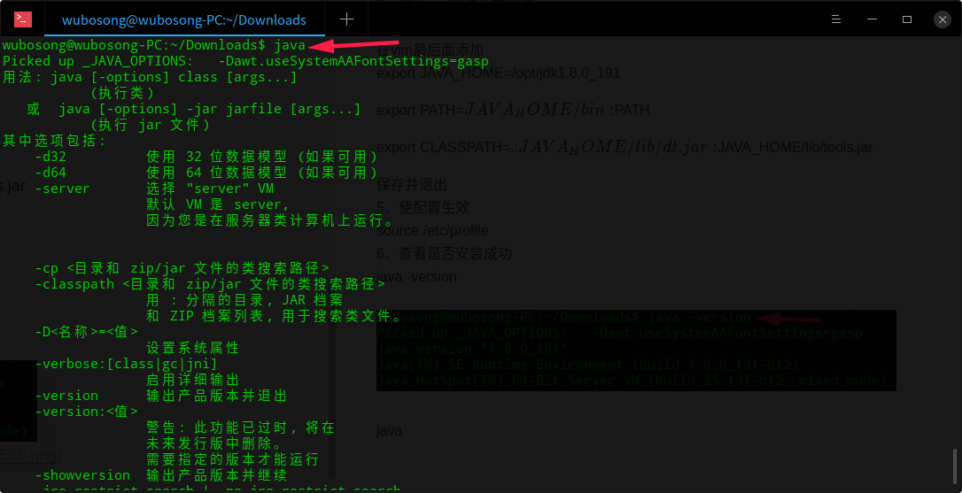
Task: Select the wubosong@wubosong-PC:~/Downloads tab
Action: (183, 19)
